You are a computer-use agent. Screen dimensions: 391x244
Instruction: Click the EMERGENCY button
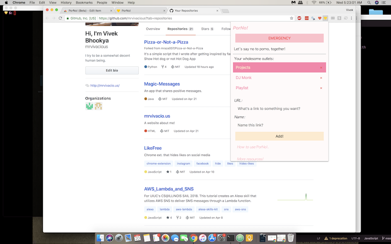tap(279, 38)
